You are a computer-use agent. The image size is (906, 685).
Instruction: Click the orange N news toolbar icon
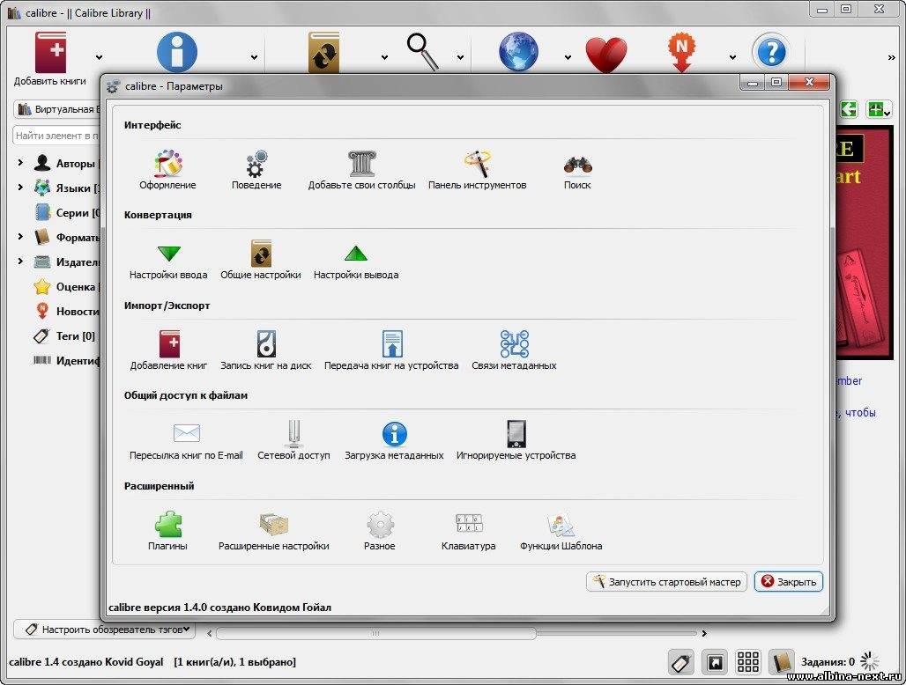[x=682, y=52]
